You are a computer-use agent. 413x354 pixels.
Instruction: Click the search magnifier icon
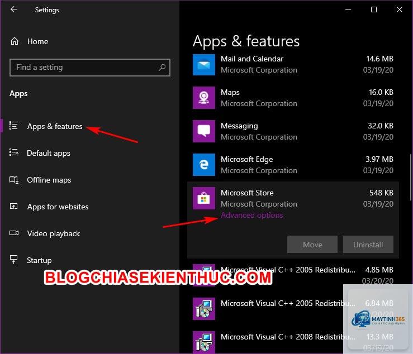coord(162,68)
